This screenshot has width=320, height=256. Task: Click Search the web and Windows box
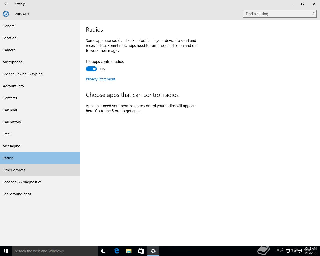tap(55, 251)
